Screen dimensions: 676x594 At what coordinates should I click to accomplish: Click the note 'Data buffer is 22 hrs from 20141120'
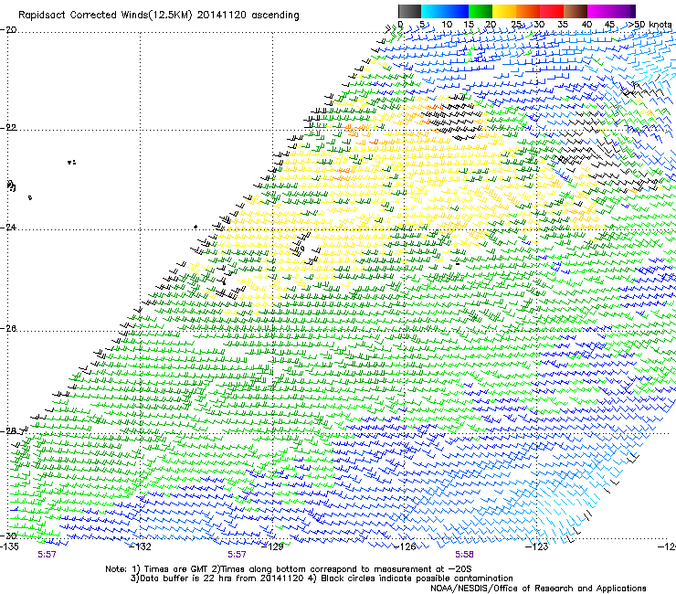pyautogui.click(x=217, y=578)
